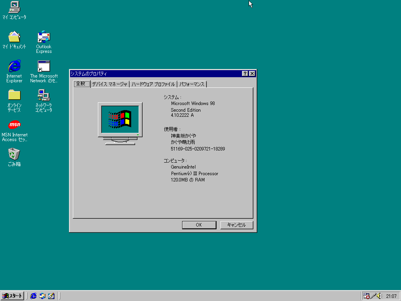Select the ネットワーク コンピュータ icon
This screenshot has width=401, height=301.
pyautogui.click(x=43, y=95)
